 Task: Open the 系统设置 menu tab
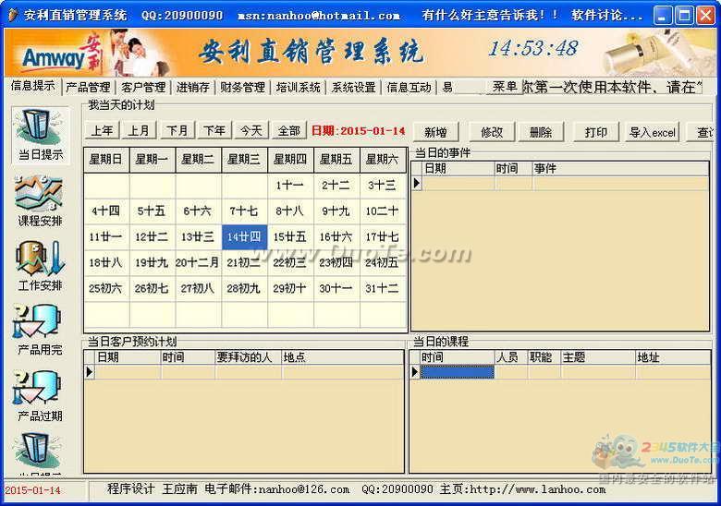click(x=354, y=87)
